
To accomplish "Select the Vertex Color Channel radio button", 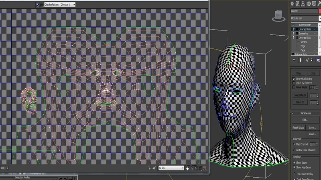I will [x=294, y=150].
